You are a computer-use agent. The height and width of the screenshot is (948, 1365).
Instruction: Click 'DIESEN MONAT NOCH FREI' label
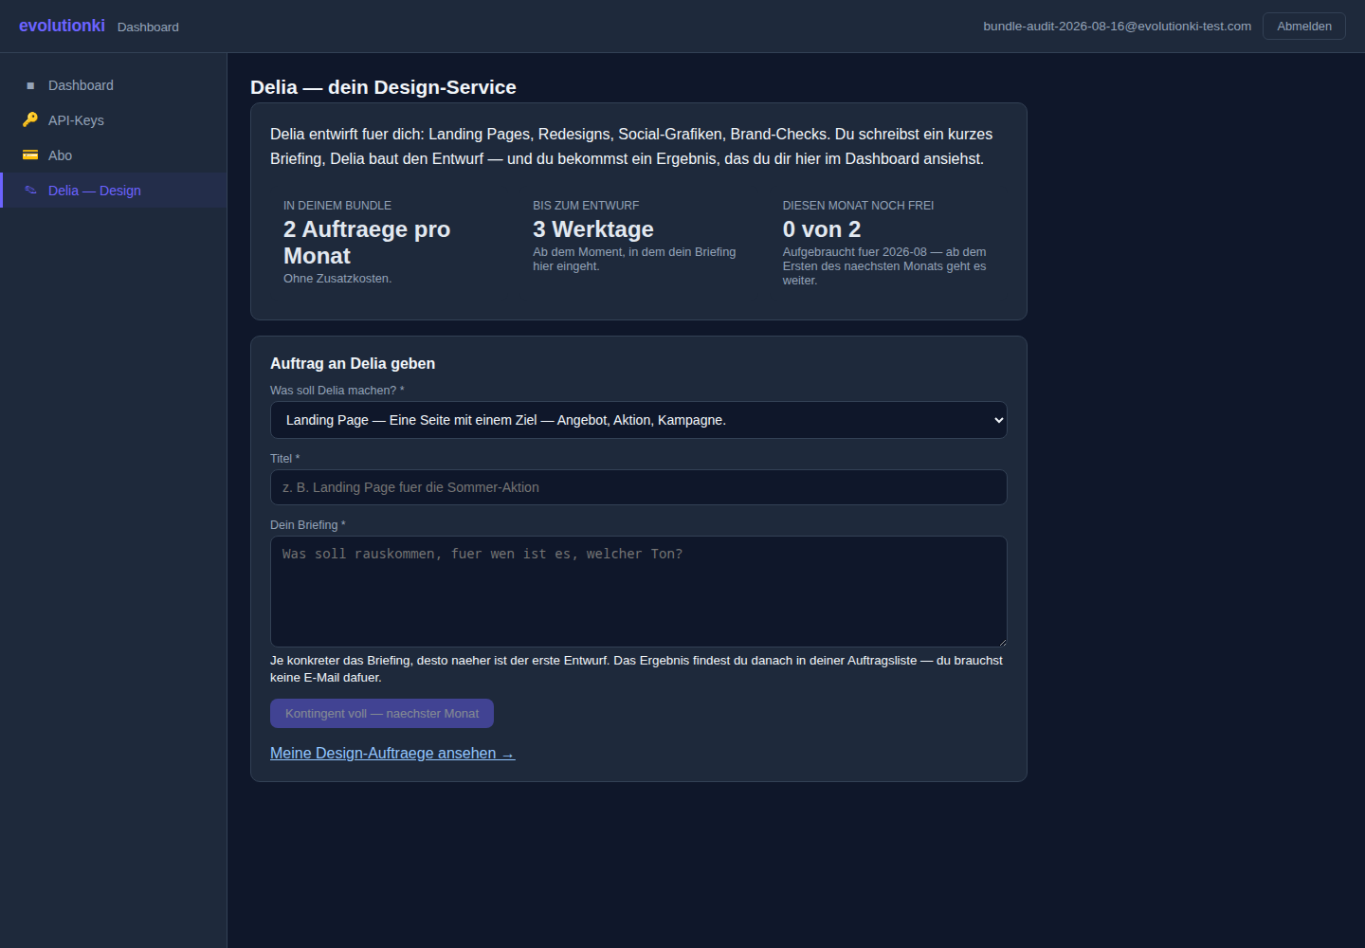point(859,206)
